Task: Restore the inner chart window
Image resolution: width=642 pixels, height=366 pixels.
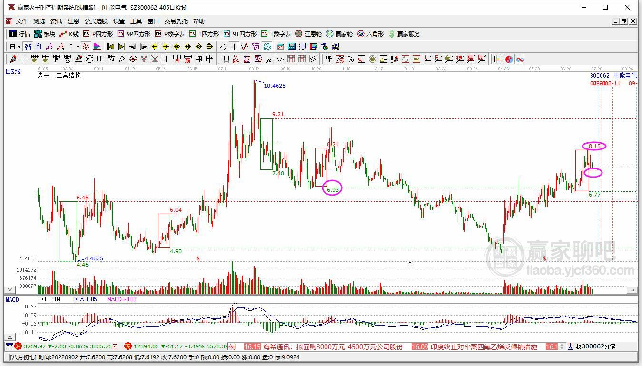Action: coord(623,21)
